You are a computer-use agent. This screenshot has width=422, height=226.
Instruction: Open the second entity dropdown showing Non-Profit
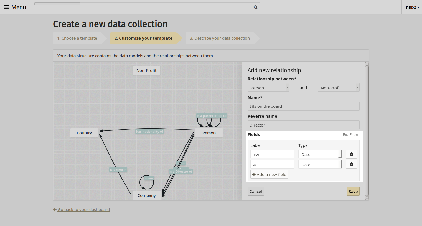[338, 88]
